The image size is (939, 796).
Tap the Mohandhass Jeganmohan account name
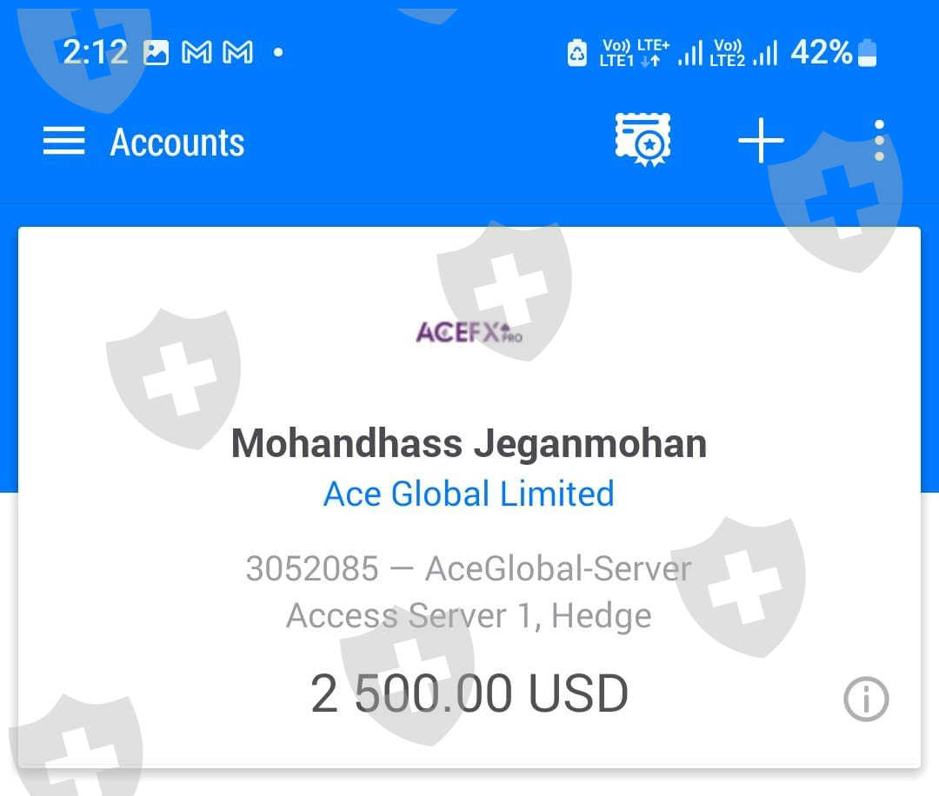click(469, 443)
